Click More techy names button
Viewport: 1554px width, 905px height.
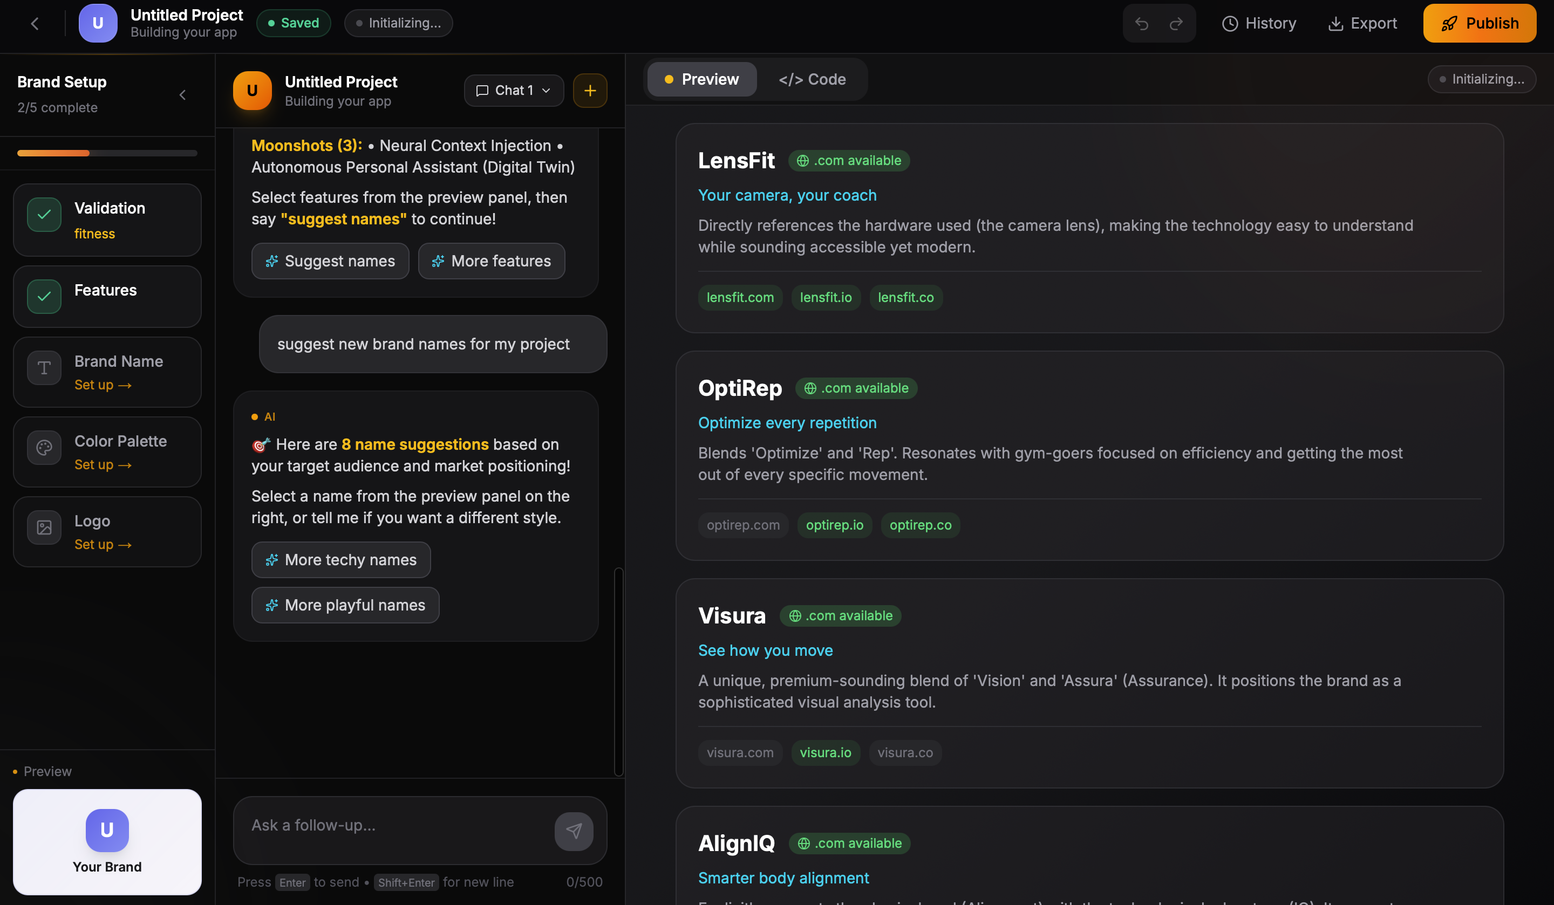pos(340,560)
